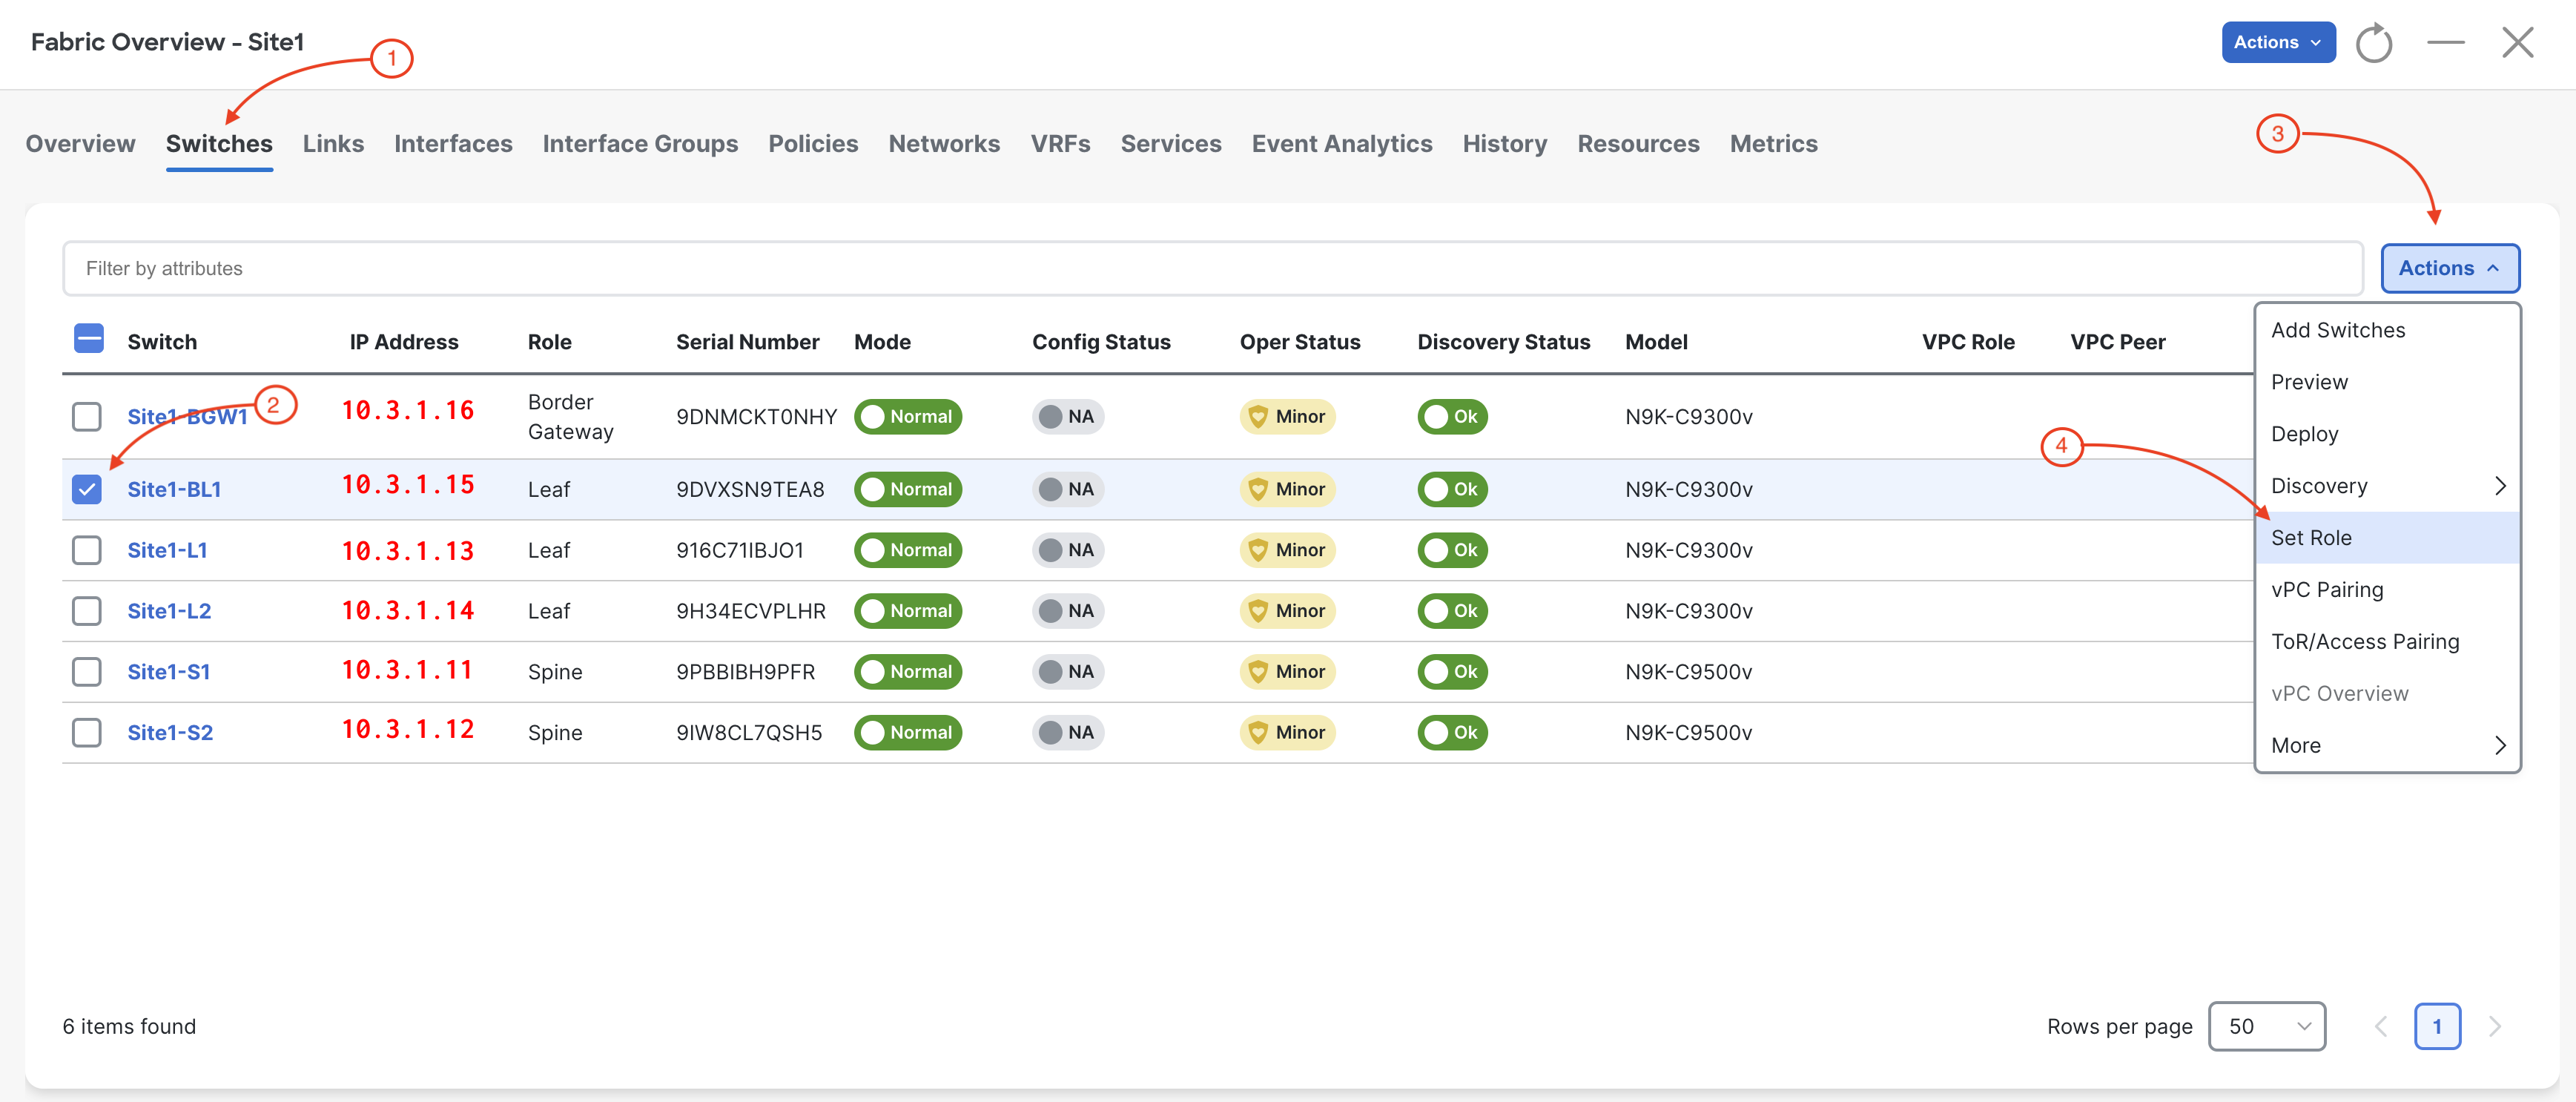Open the Resources tab
This screenshot has width=2576, height=1102.
1638,144
